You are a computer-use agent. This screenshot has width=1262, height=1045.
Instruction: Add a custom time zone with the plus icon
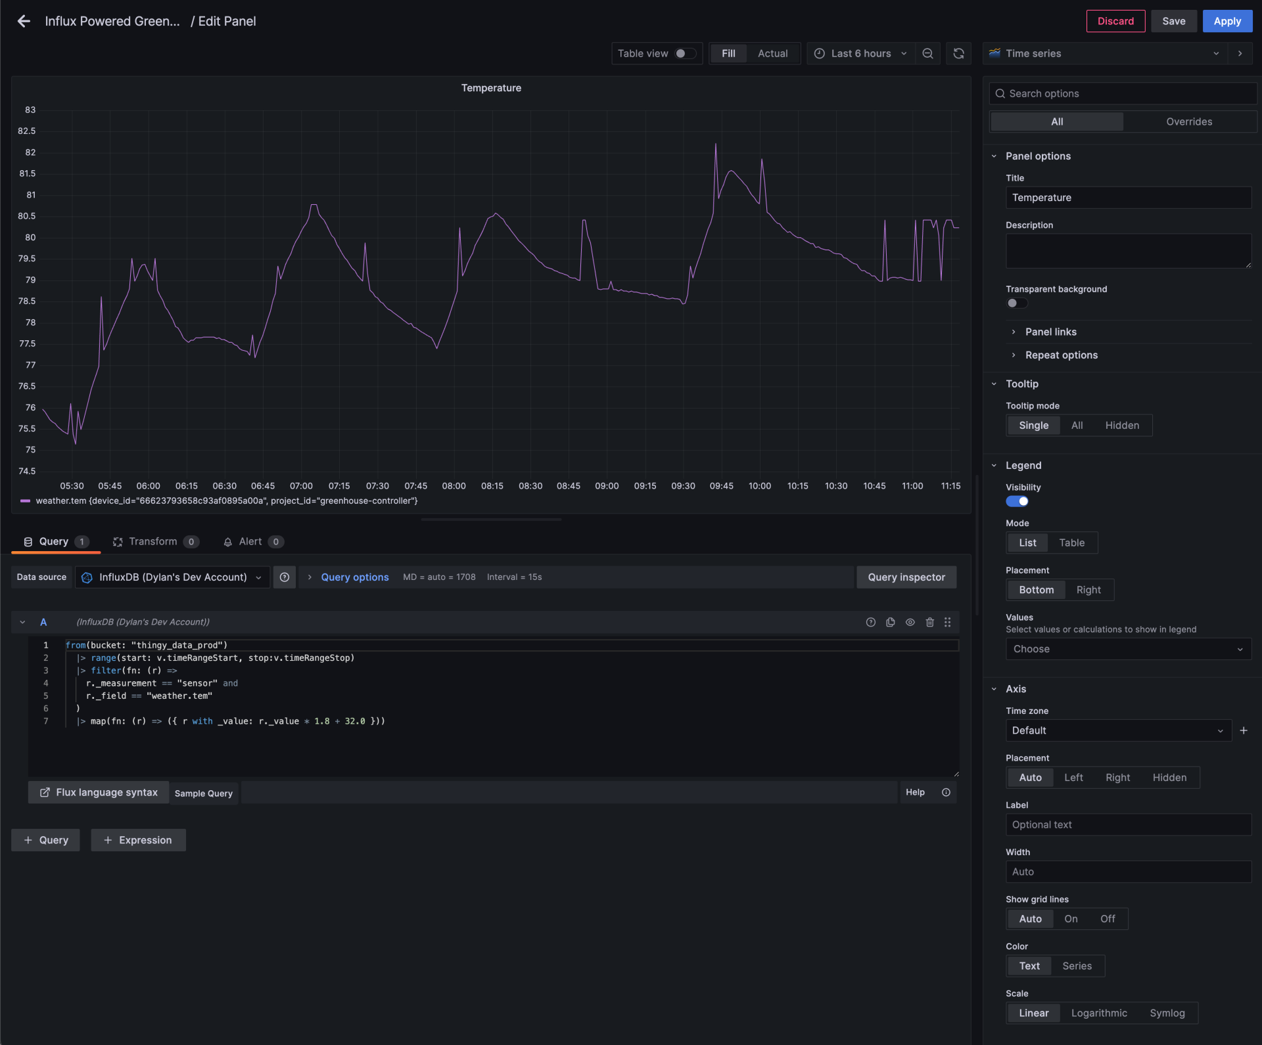[x=1244, y=730]
